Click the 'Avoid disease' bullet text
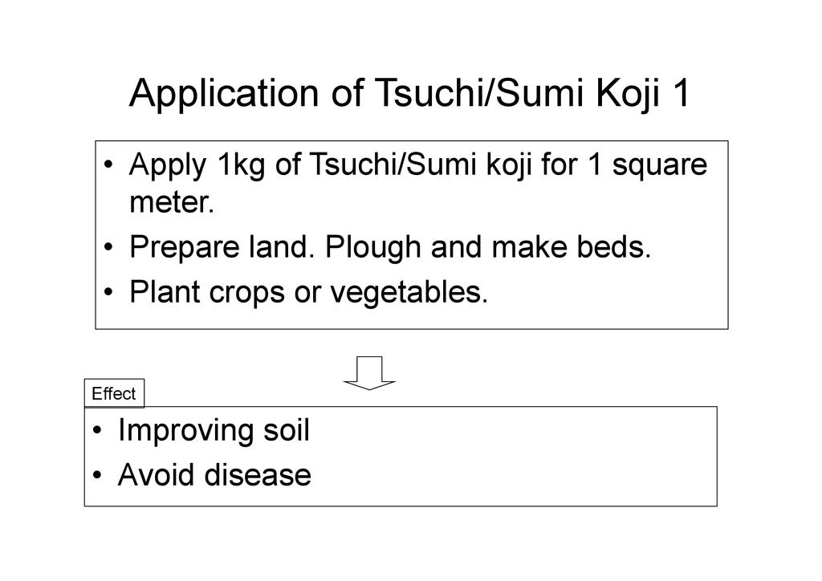This screenshot has width=822, height=581. pos(214,476)
